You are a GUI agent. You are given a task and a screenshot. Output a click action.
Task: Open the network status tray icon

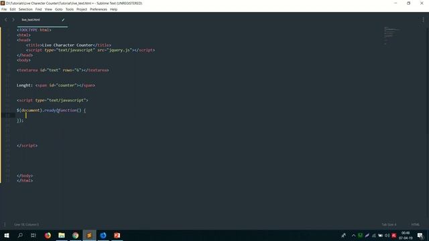pyautogui.click(x=374, y=235)
